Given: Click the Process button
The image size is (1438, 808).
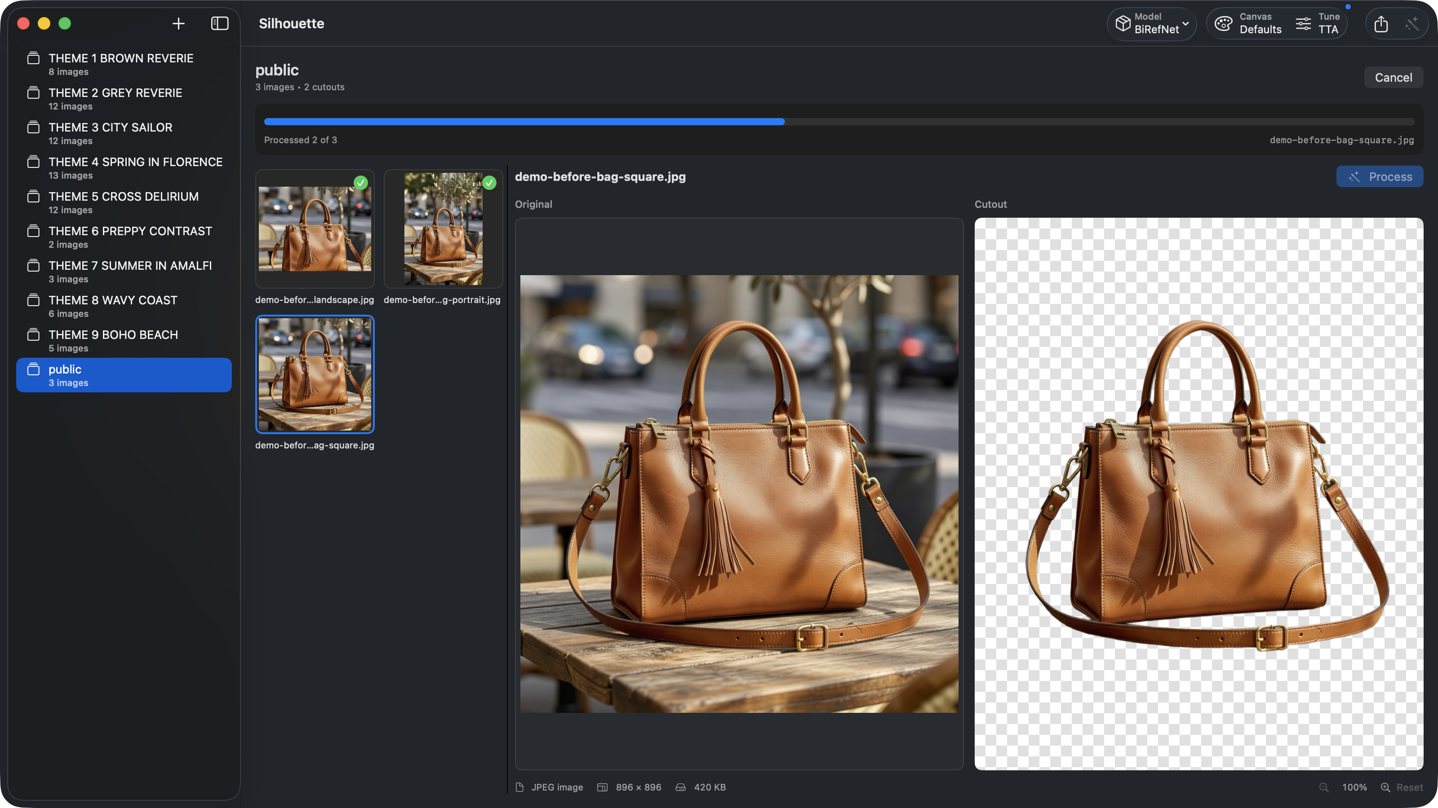Looking at the screenshot, I should click(1380, 176).
